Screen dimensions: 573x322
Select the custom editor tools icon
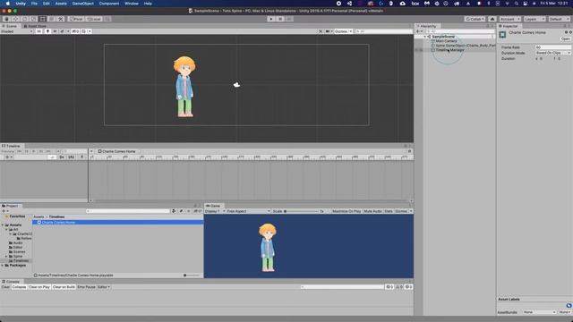pos(61,19)
